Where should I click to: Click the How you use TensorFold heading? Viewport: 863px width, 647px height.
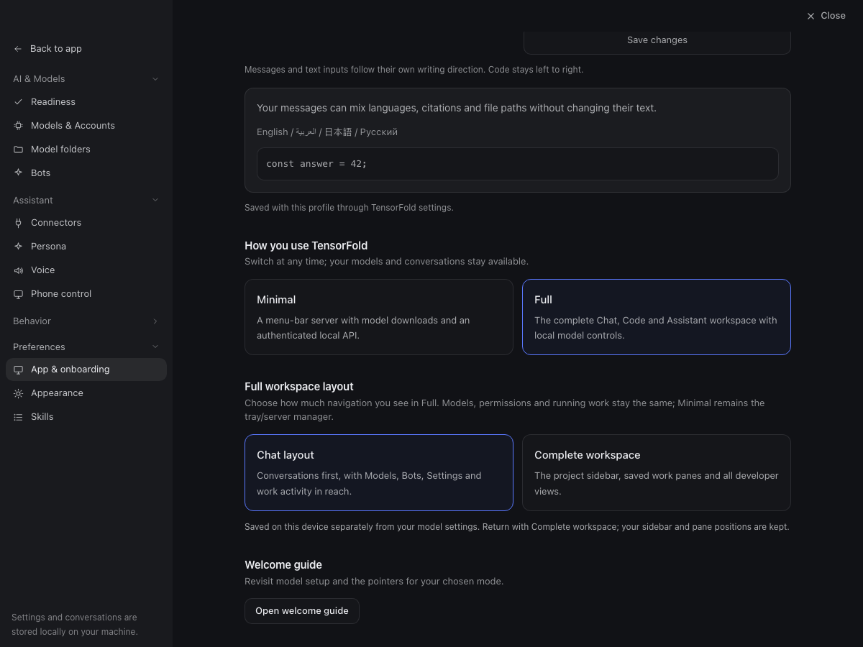pyautogui.click(x=306, y=246)
